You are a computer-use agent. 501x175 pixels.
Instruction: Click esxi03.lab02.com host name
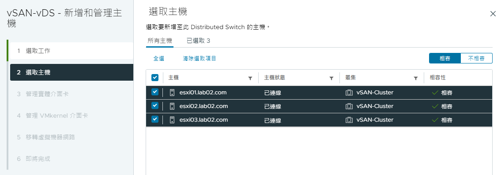point(203,120)
